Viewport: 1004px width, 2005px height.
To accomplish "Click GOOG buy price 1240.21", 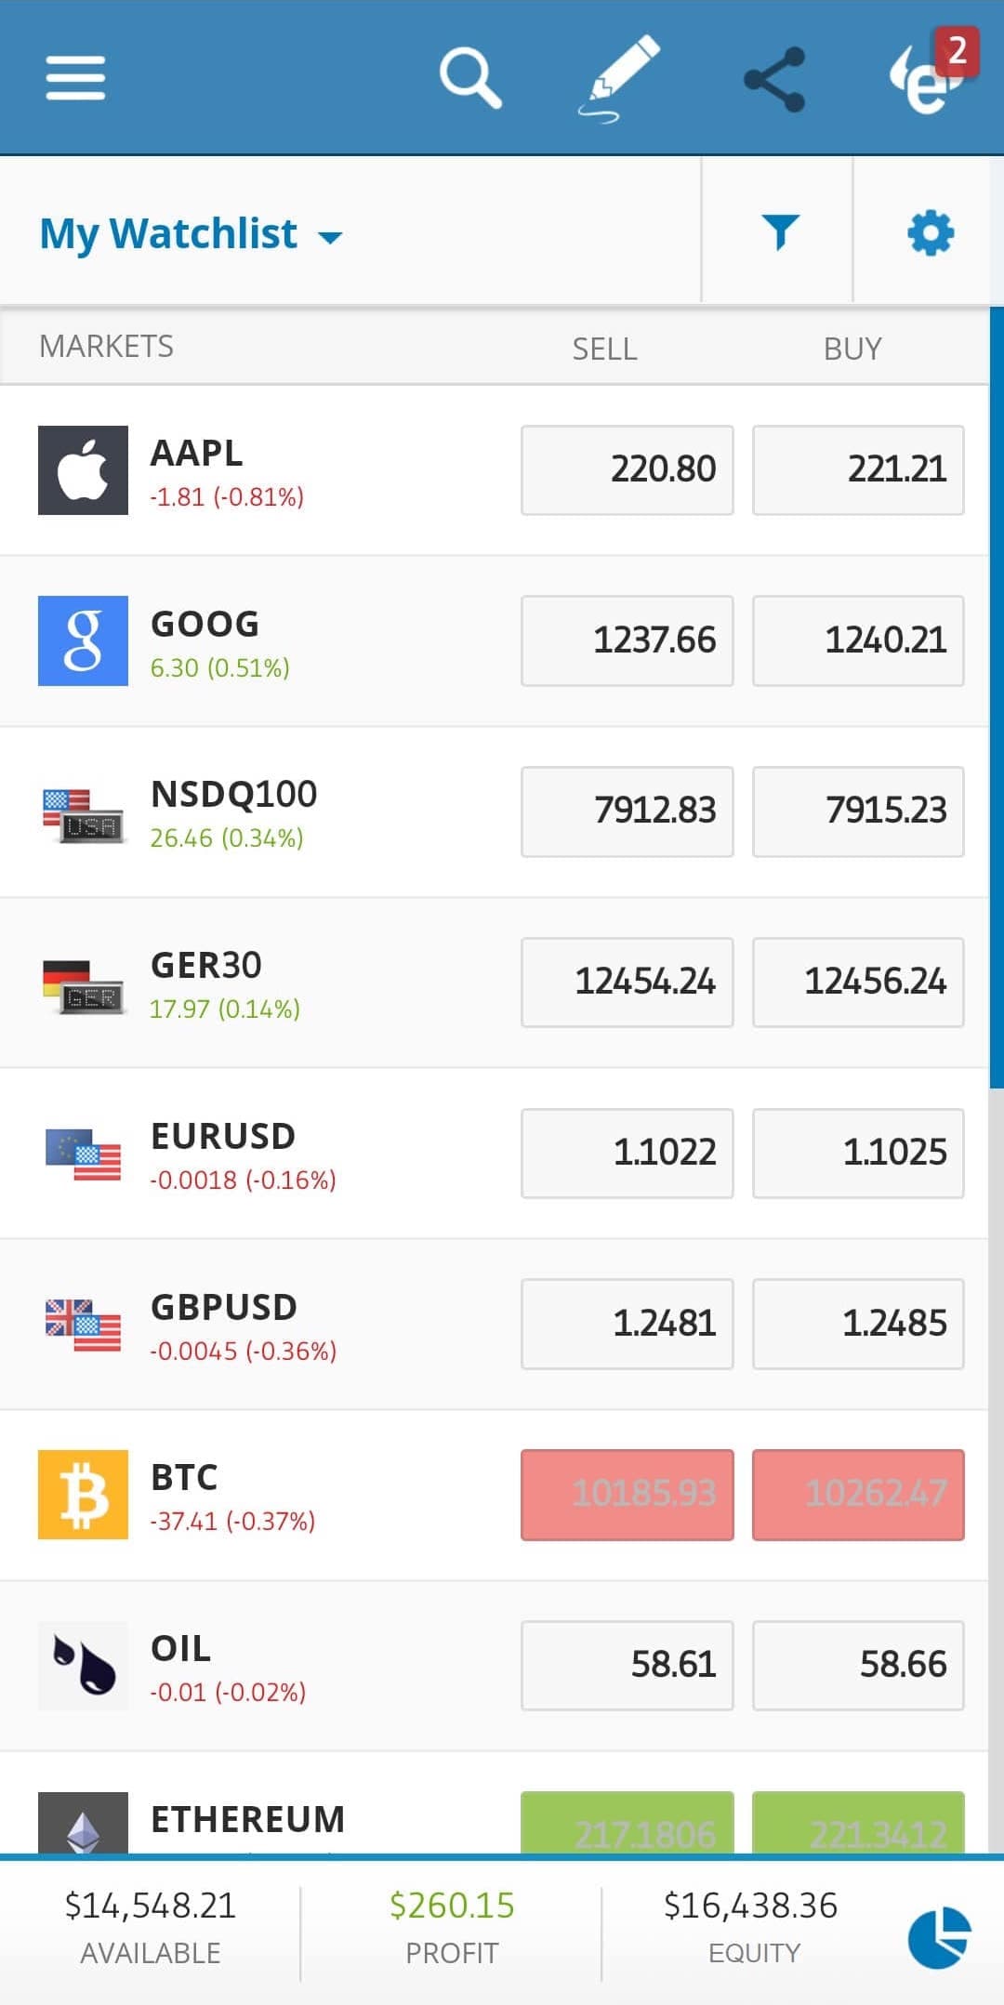I will [x=857, y=640].
